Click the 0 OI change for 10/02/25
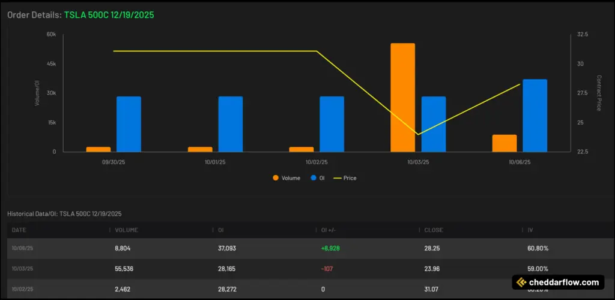 323,289
